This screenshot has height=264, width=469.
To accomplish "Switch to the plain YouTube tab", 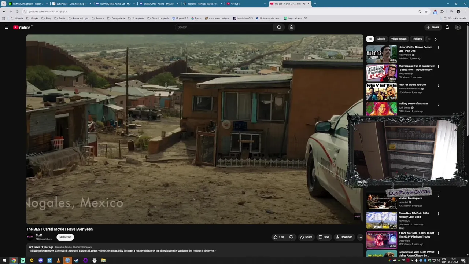I will point(246,4).
